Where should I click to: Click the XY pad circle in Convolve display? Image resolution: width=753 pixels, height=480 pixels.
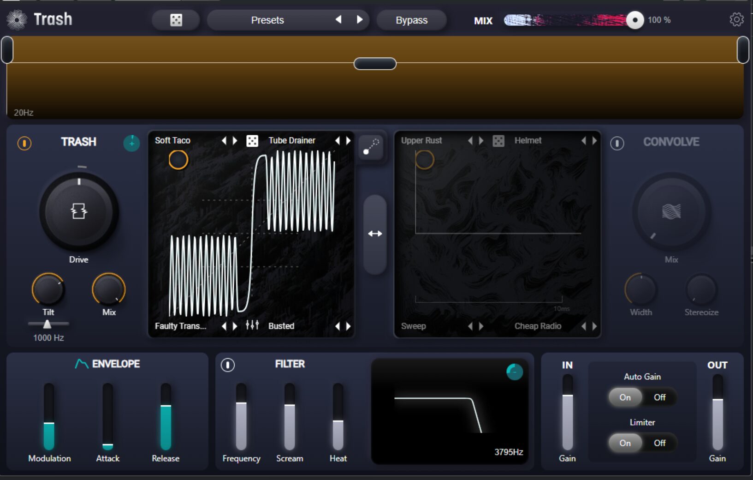pyautogui.click(x=424, y=160)
